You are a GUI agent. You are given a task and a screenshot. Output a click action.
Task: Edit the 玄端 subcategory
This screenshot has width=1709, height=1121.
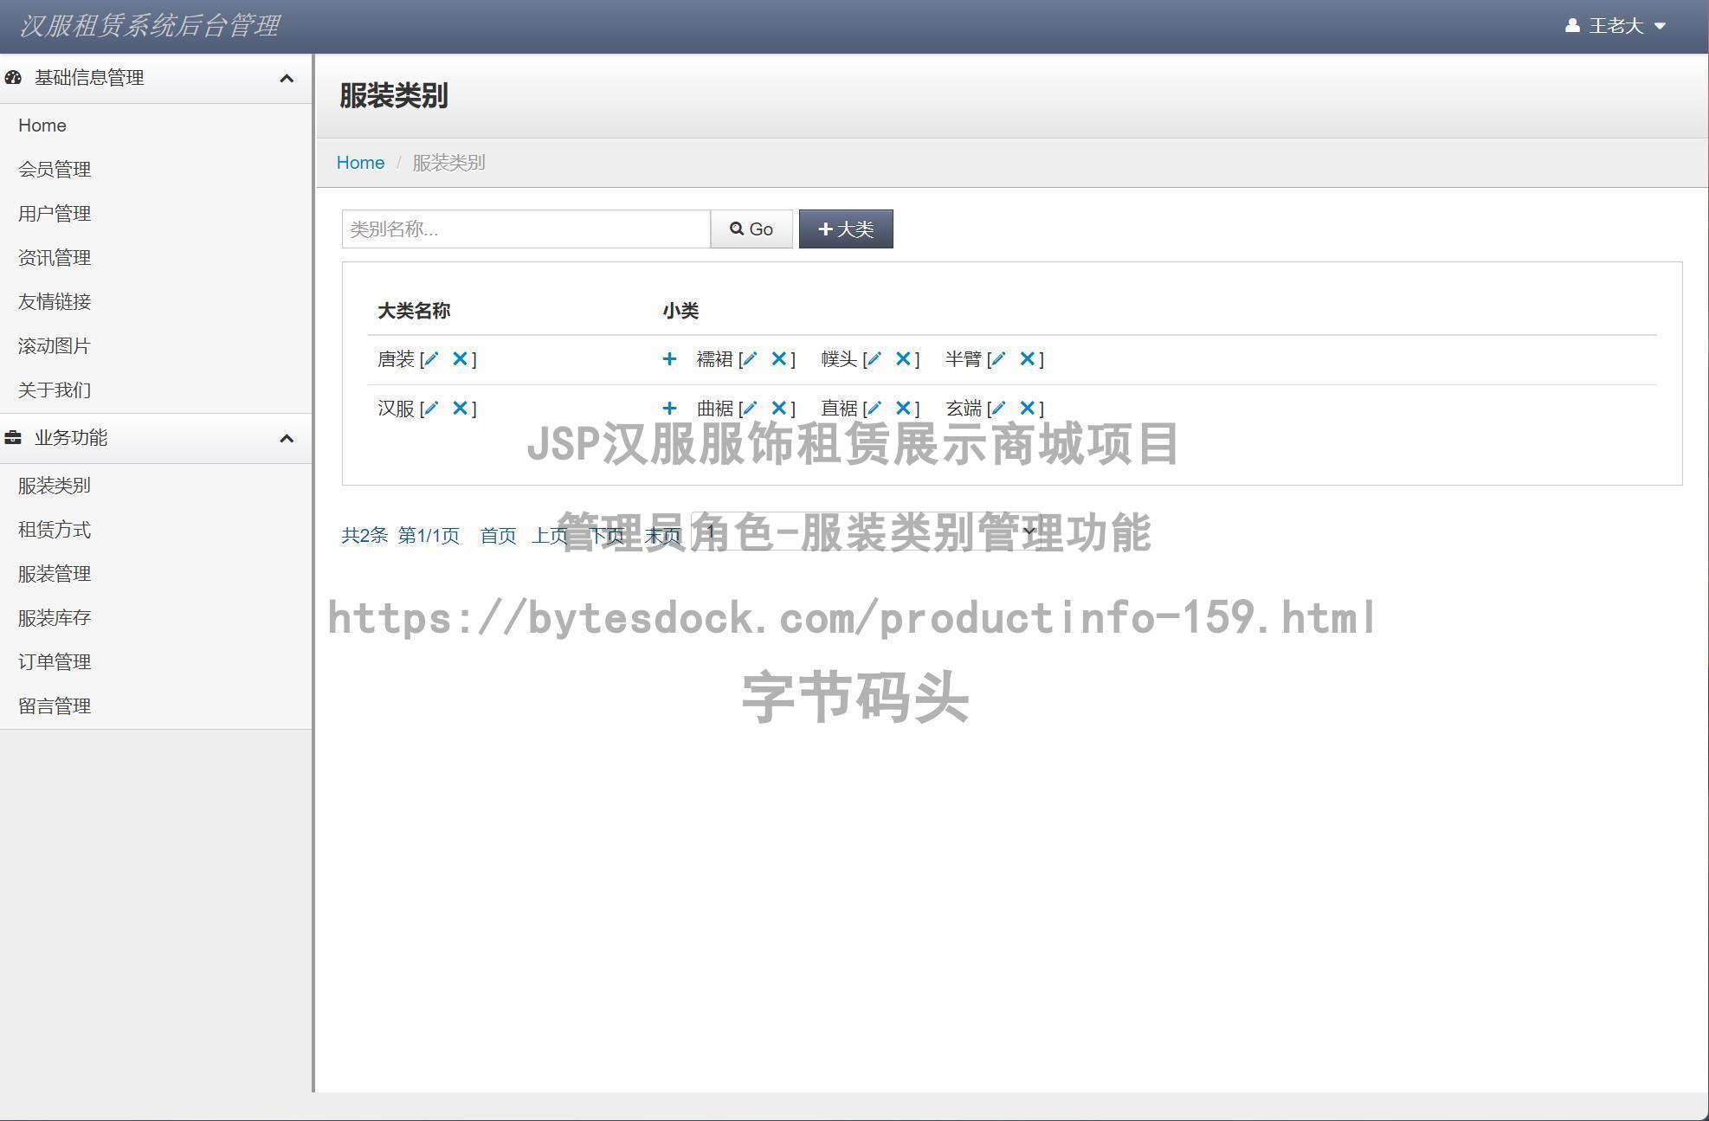(998, 409)
